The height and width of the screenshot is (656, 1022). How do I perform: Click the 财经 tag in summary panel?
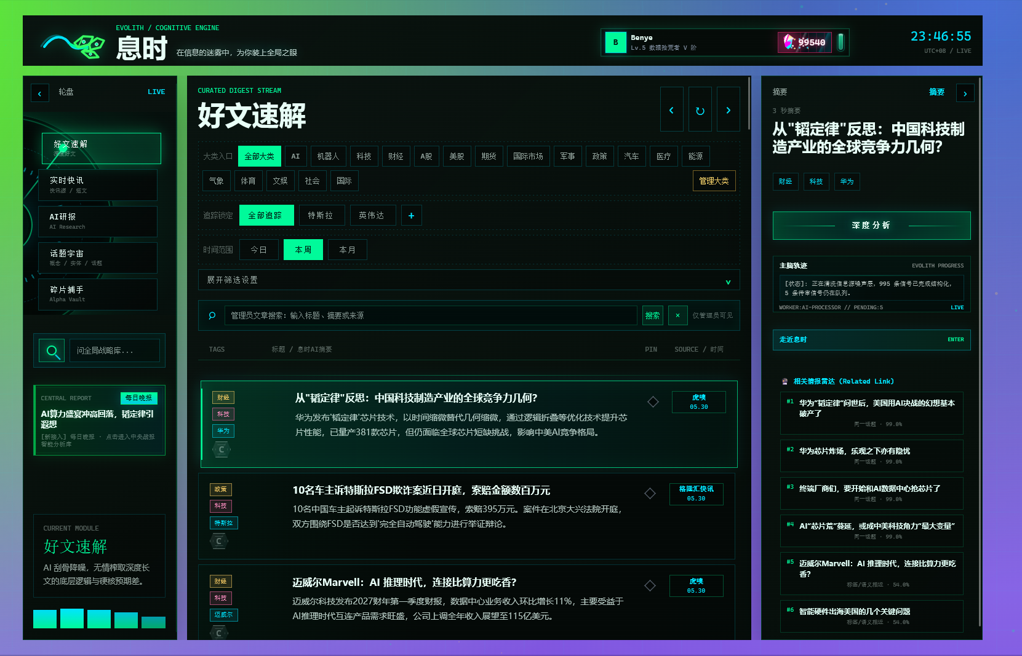(786, 181)
